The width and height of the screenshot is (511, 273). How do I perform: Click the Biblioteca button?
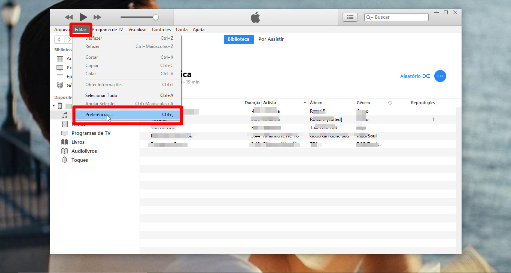[238, 39]
